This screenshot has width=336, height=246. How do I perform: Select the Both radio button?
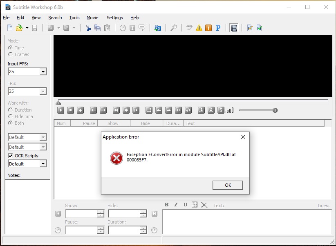(10, 123)
